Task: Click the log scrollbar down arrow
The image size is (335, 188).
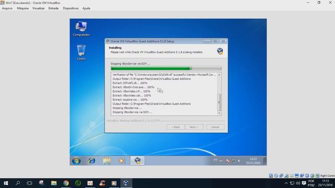Action: coord(219,113)
